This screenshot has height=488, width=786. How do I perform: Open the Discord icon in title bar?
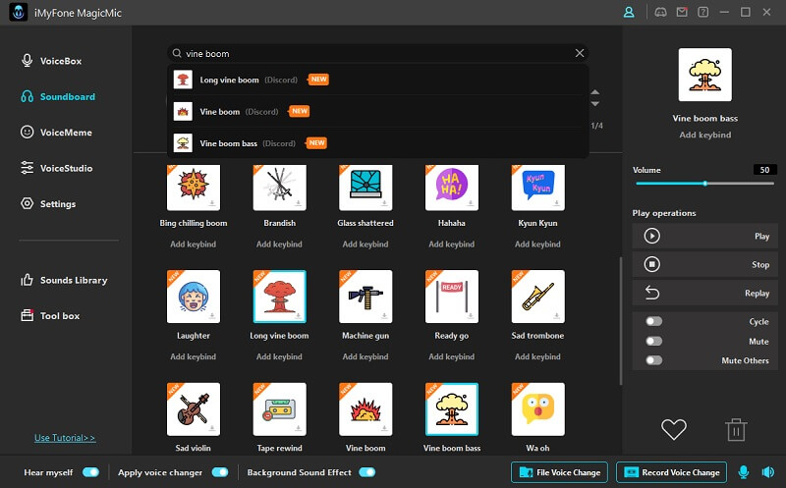point(660,12)
